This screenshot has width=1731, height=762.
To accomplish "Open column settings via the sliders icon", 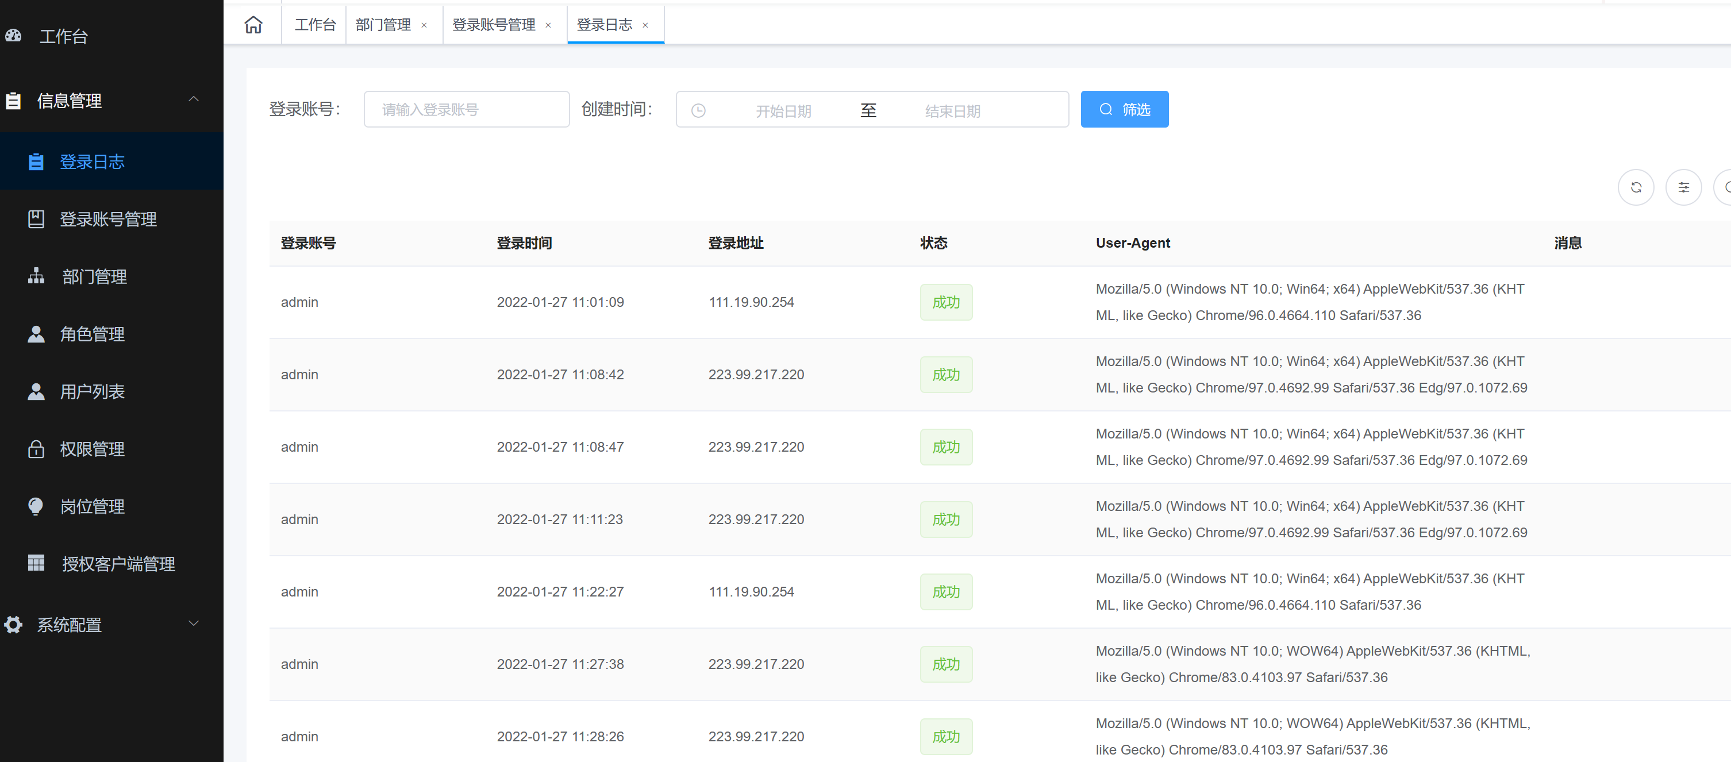I will [x=1684, y=187].
